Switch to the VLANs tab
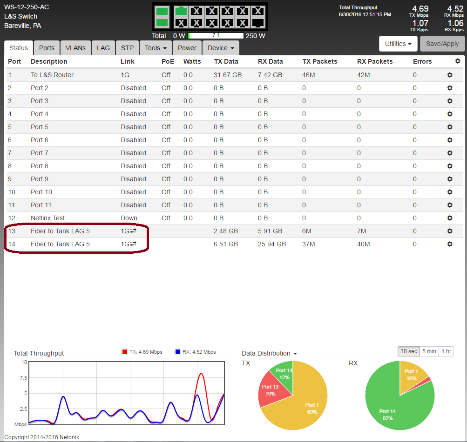The width and height of the screenshot is (467, 442). (x=75, y=48)
